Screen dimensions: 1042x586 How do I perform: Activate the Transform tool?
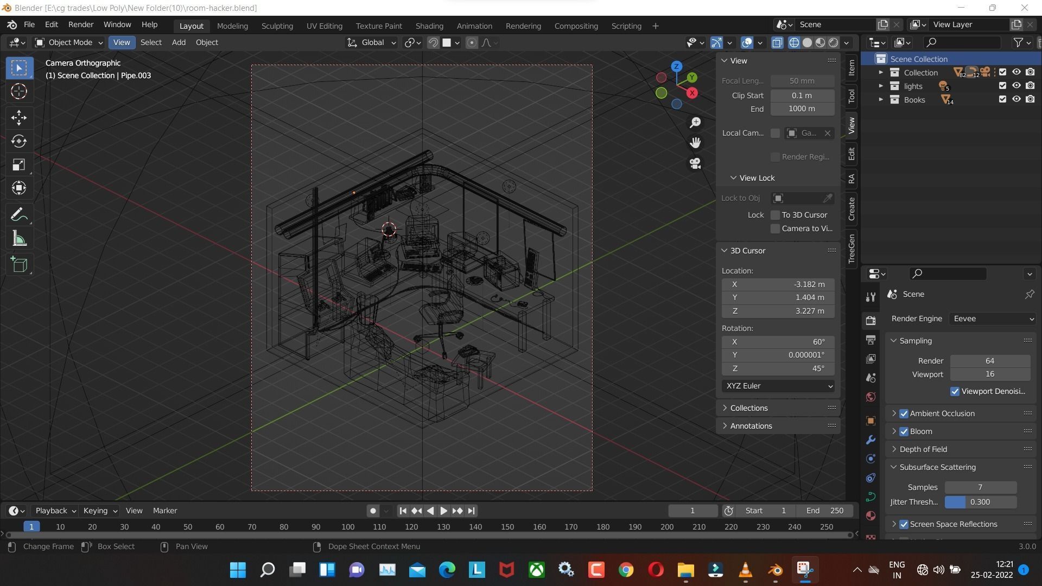(19, 188)
